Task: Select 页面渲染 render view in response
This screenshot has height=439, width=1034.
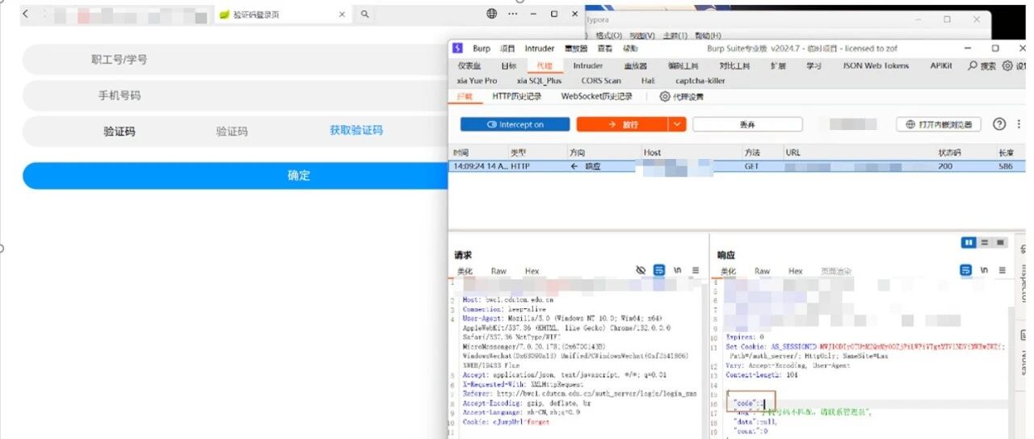Action: point(836,271)
